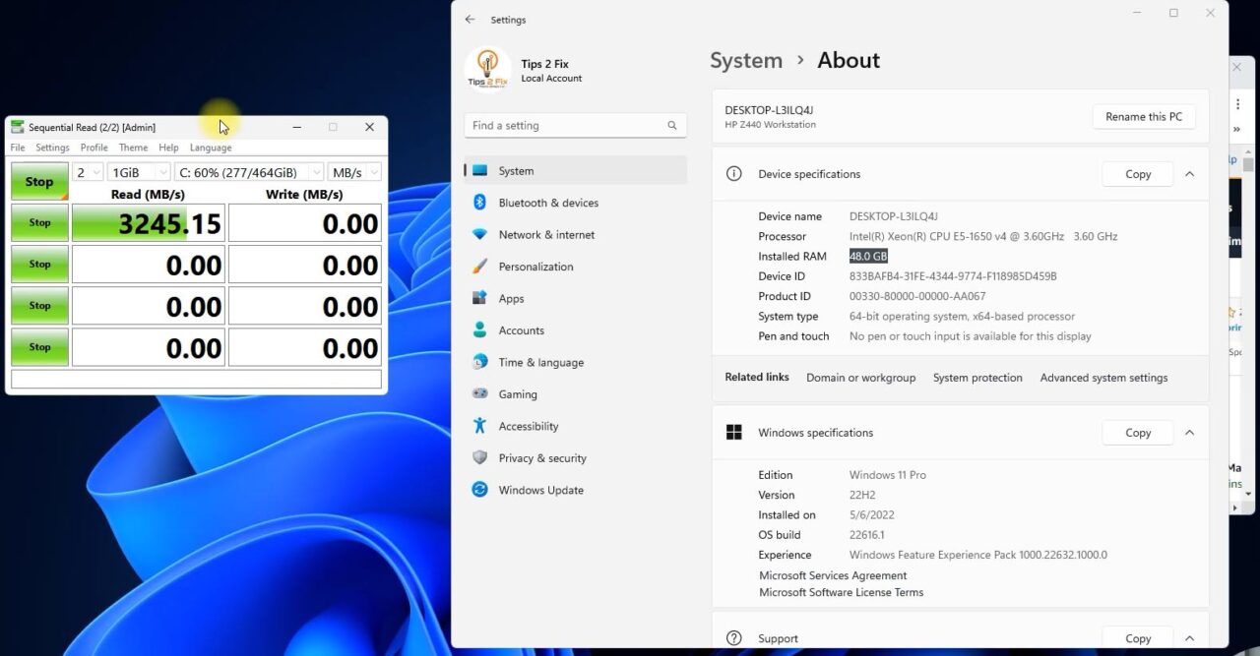Click Rename this PC button
Viewport: 1260px width, 656px height.
point(1144,116)
